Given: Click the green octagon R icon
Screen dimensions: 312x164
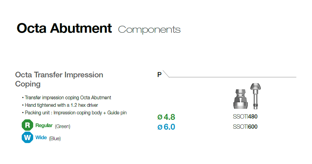Looking at the screenshot, I should pos(27,125).
